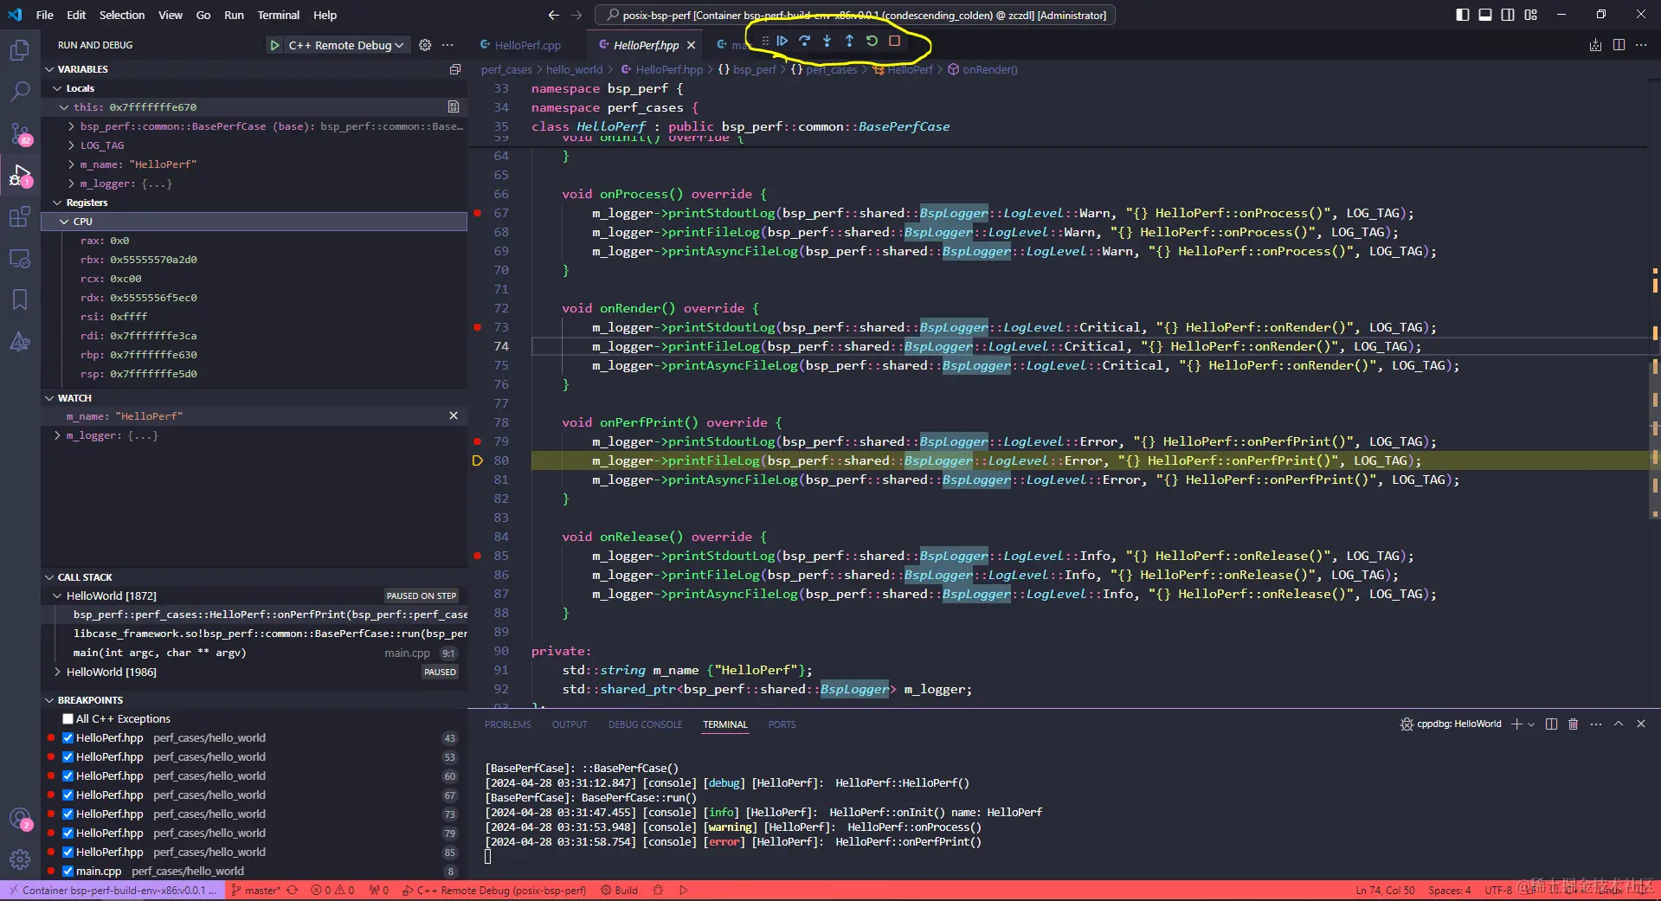Click the breakpoint dot at line 67

[478, 213]
